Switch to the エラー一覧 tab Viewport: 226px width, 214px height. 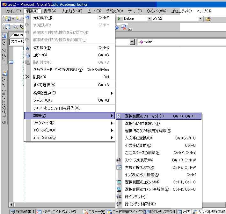(94, 211)
